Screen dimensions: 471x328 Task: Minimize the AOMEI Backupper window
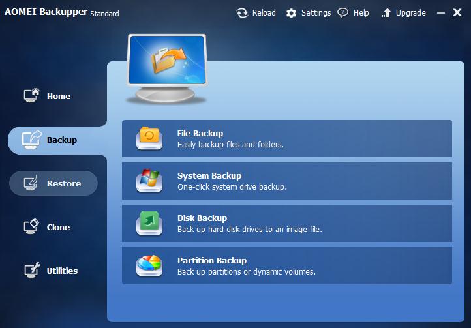(440, 13)
